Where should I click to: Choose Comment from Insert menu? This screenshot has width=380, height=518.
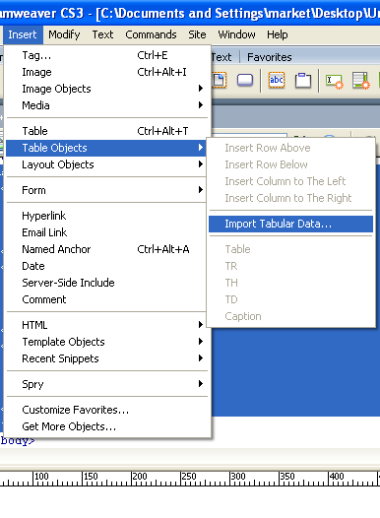pyautogui.click(x=106, y=299)
